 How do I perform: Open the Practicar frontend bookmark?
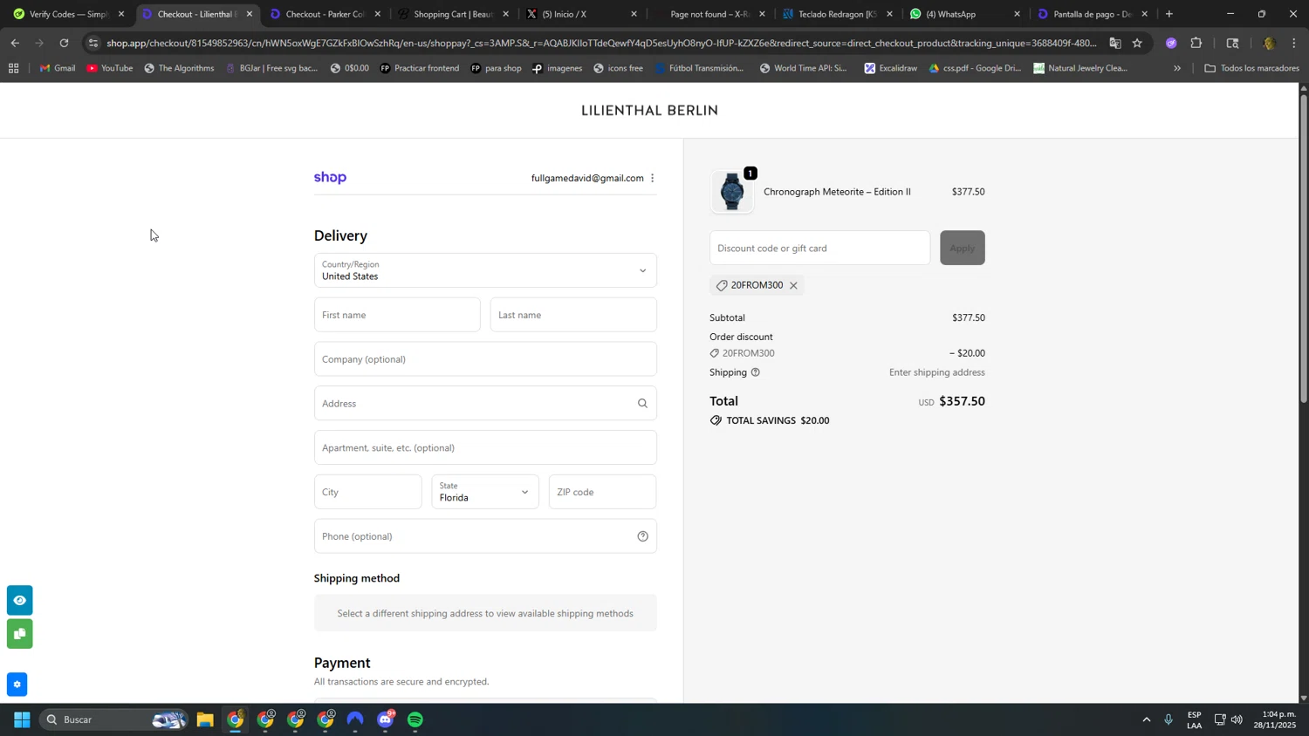[x=419, y=68]
